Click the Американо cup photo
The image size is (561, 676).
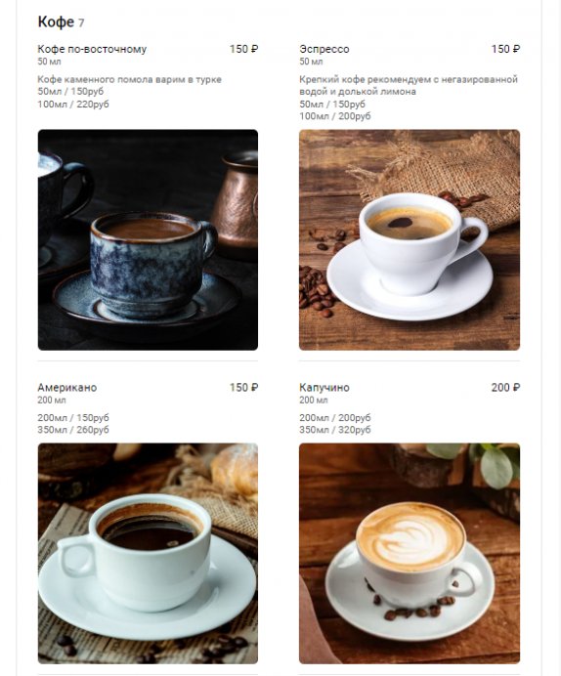pyautogui.click(x=148, y=554)
